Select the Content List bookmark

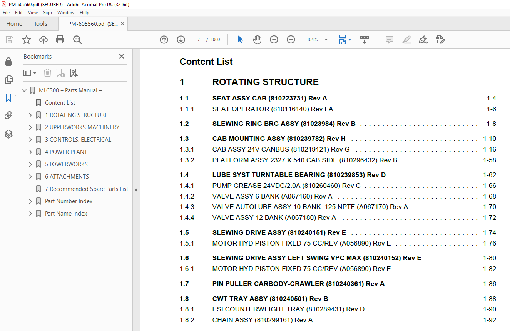[60, 103]
